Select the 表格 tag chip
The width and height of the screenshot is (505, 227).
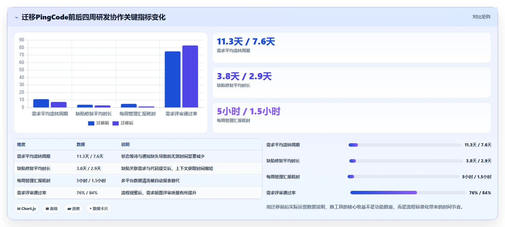tap(51, 209)
